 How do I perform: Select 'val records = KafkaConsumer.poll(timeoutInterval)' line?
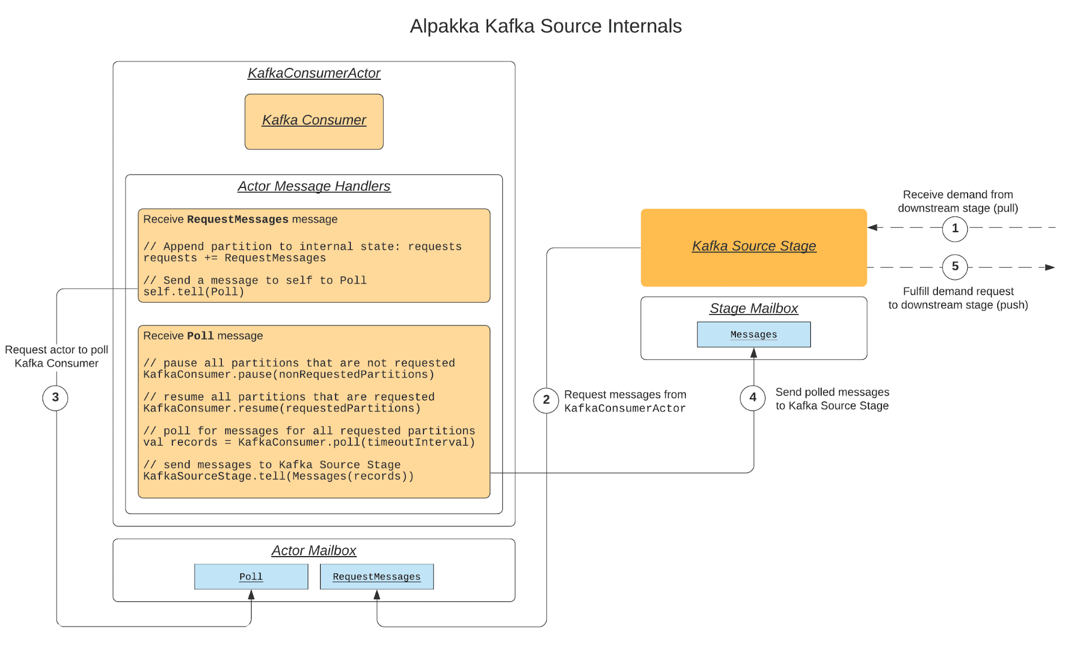[309, 442]
